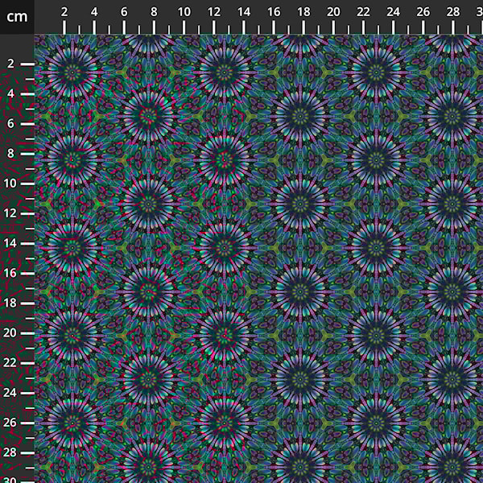The height and width of the screenshot is (483, 483).
Task: Click the 12 mark on top ruler
Action: [x=213, y=12]
